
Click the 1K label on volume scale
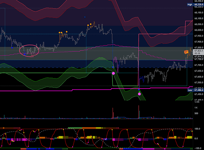coord(196,107)
